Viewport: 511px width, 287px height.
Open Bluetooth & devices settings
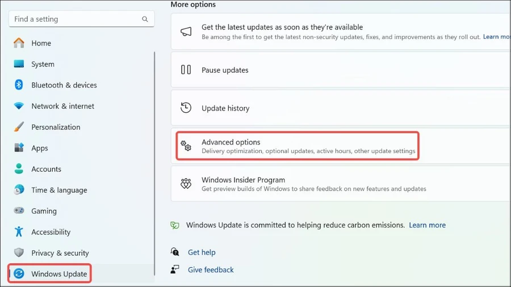pos(64,85)
